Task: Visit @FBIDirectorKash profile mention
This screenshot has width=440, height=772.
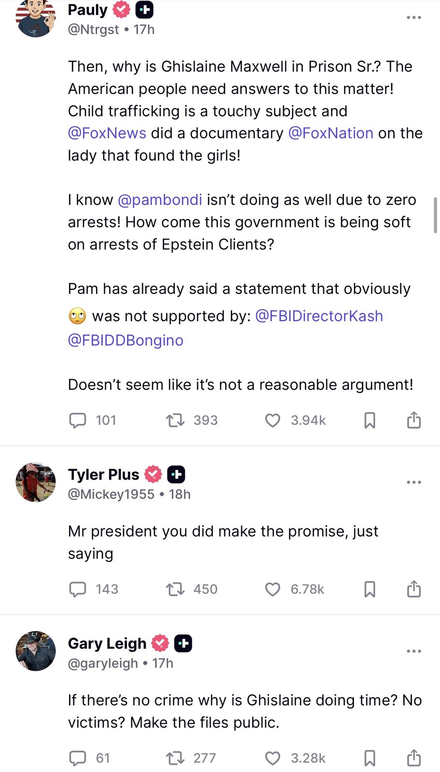Action: coord(319,316)
